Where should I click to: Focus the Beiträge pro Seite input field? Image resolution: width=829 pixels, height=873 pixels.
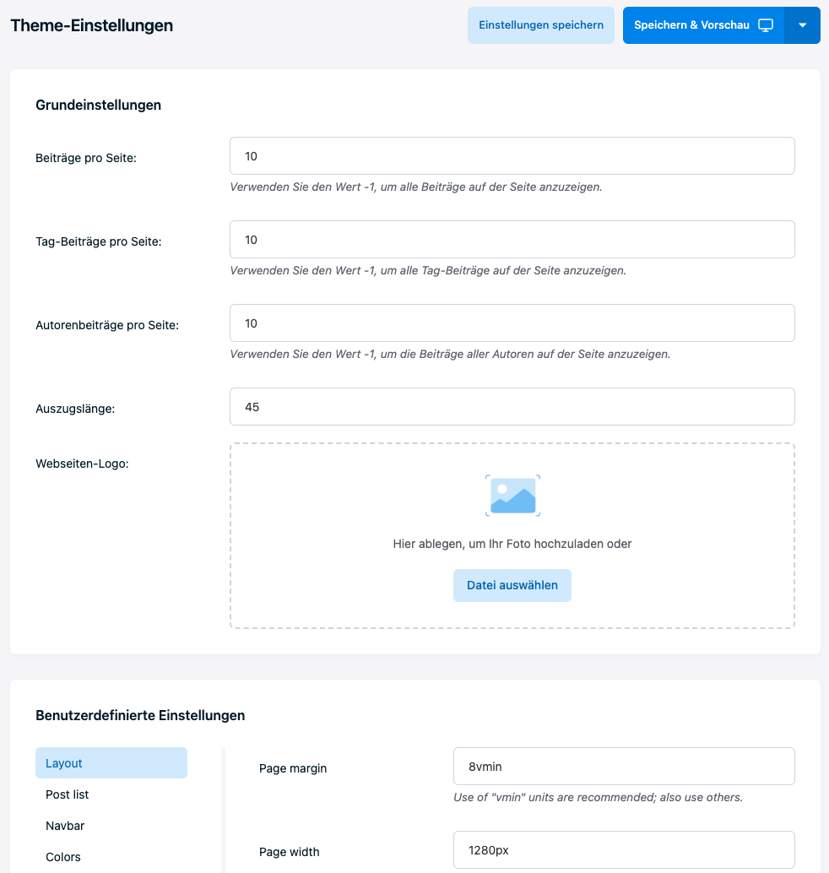coord(512,155)
